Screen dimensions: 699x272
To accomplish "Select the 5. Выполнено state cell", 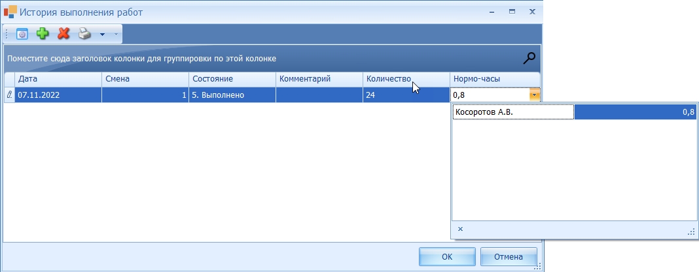I will (x=232, y=95).
